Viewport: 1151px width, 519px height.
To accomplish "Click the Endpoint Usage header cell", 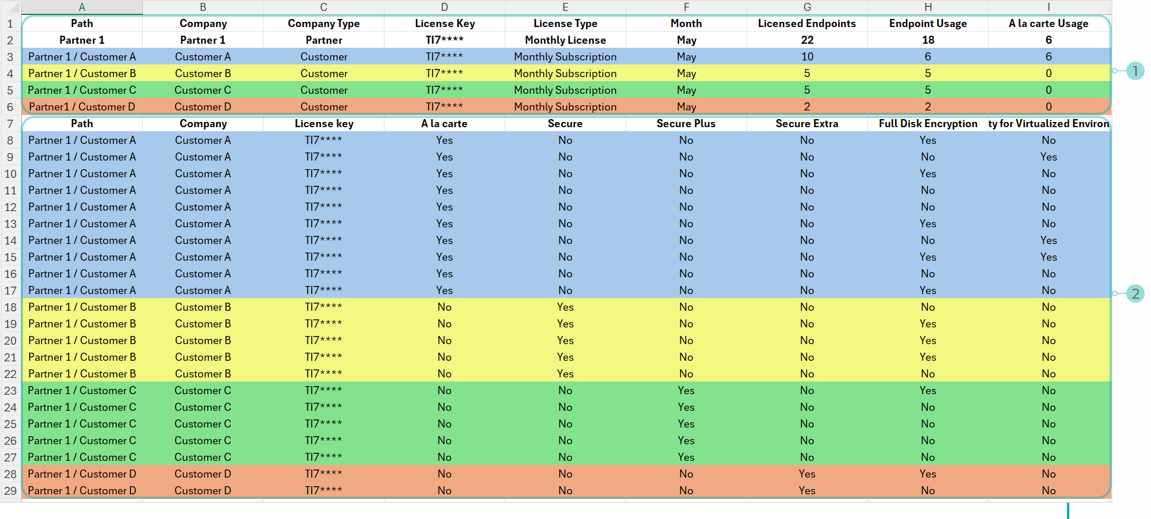I will (928, 24).
